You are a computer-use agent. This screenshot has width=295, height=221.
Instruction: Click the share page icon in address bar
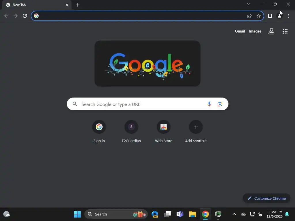coord(249,16)
